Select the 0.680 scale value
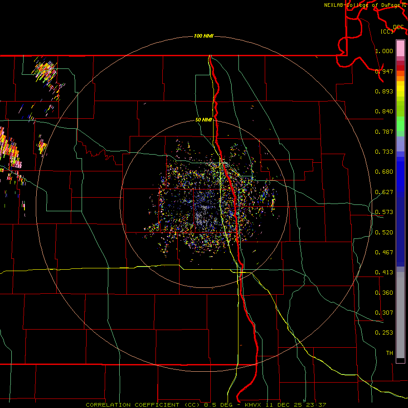Screen dimensions: 408x408 pos(384,172)
